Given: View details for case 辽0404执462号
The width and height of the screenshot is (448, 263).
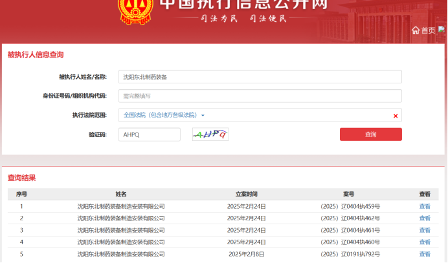Looking at the screenshot, I should point(425,218).
